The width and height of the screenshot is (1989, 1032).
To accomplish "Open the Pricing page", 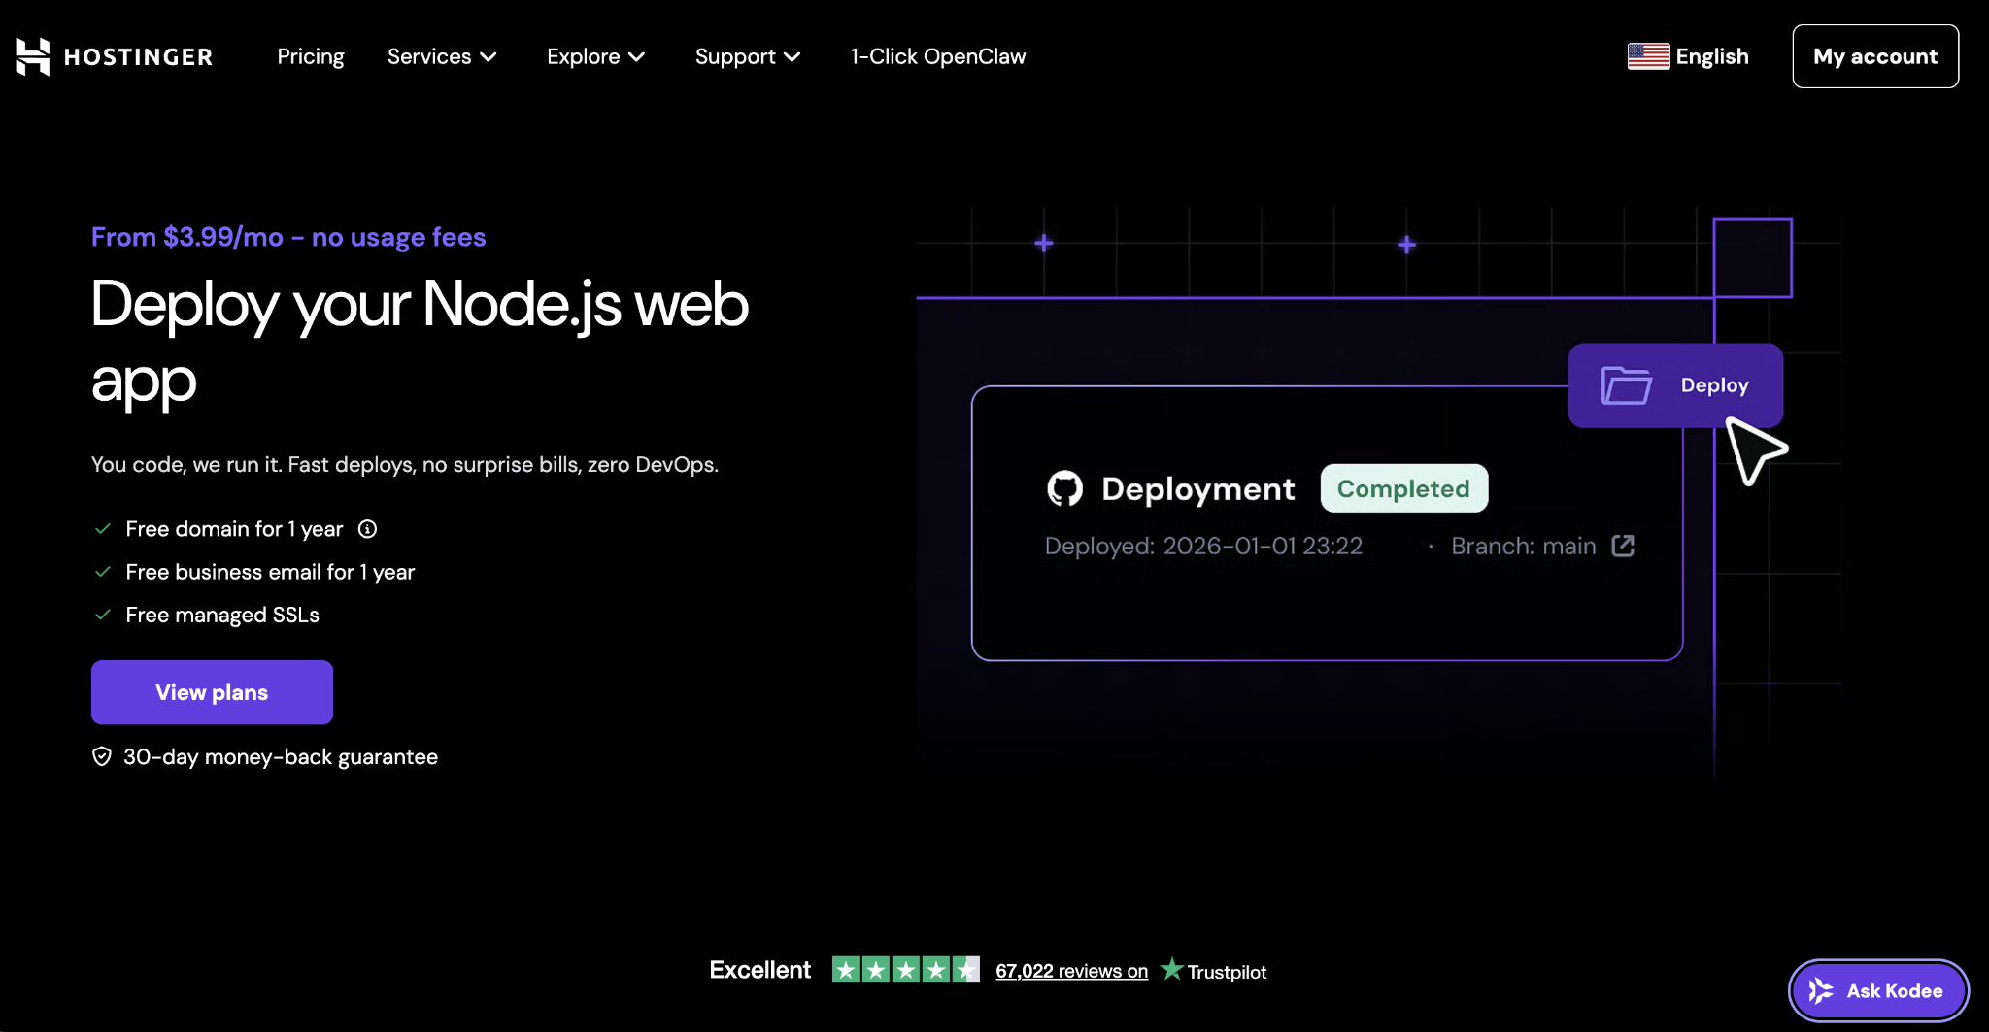I will coord(311,56).
